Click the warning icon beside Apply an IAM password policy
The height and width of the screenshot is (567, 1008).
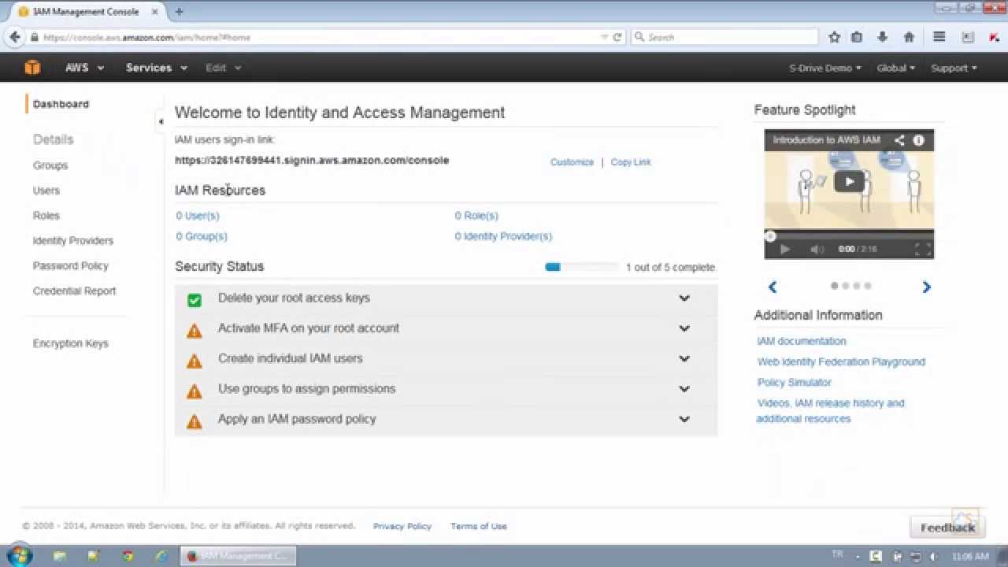click(x=195, y=422)
